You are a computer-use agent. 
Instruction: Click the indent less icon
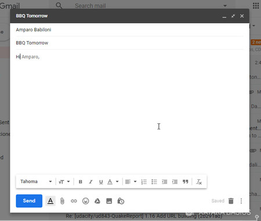(x=164, y=182)
